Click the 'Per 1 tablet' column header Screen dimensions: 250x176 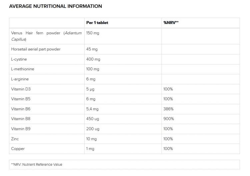[97, 23]
